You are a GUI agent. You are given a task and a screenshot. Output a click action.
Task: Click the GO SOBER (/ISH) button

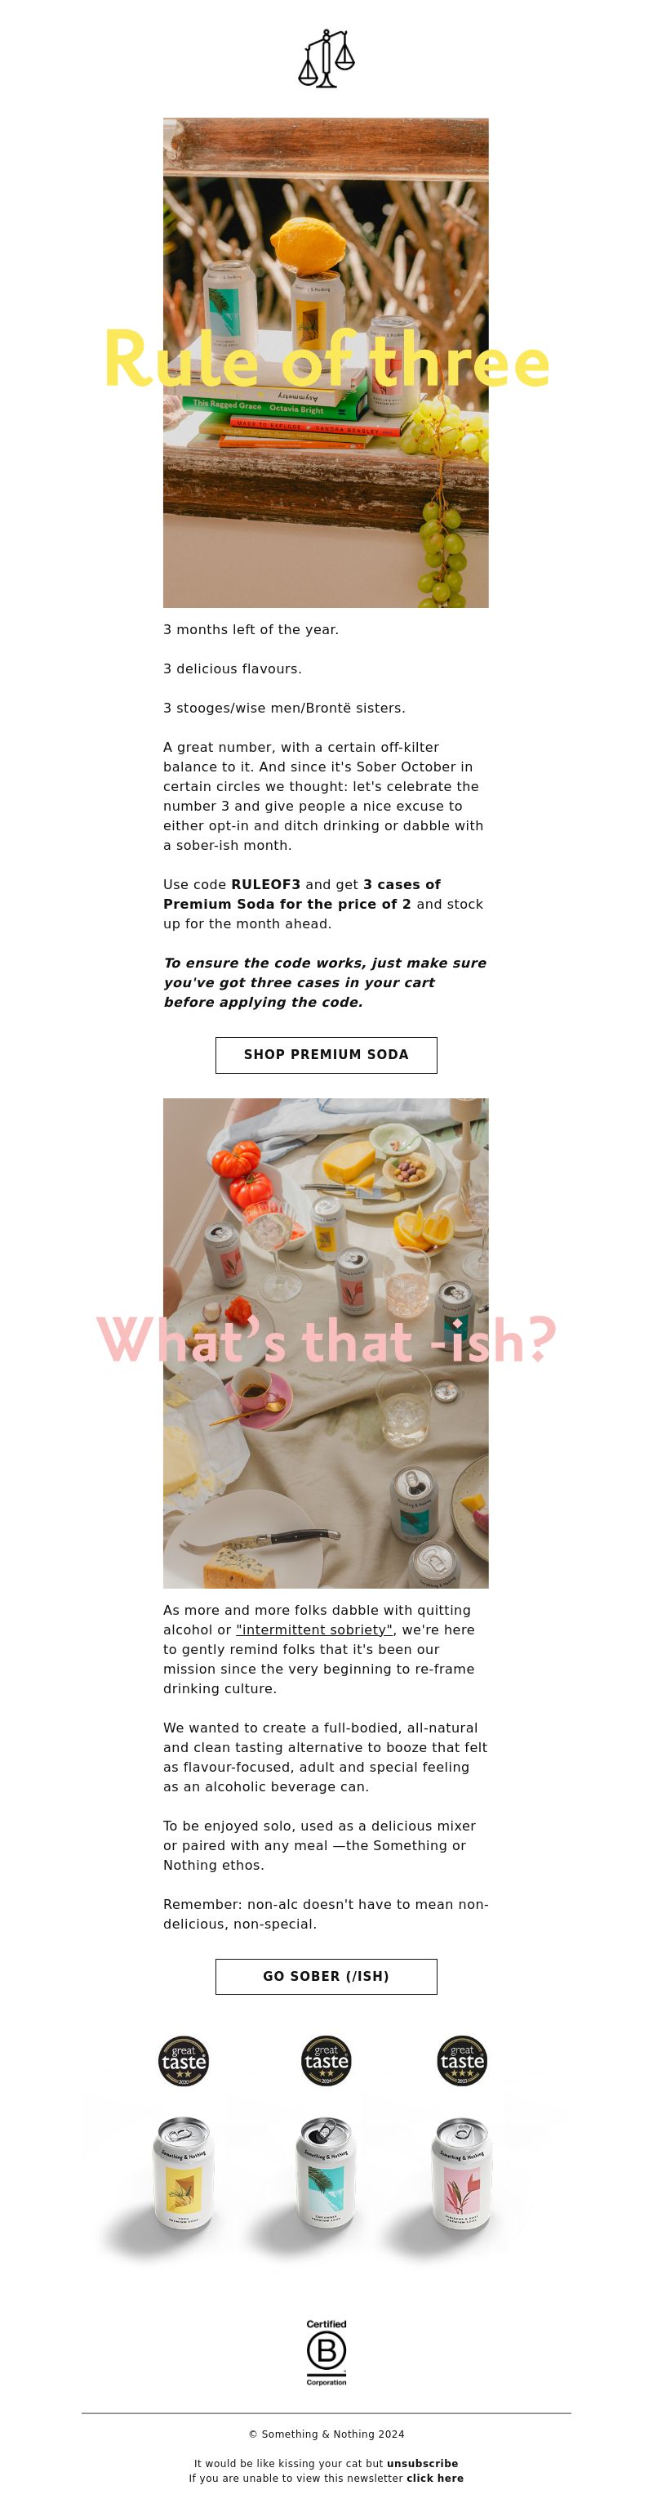point(326,1976)
